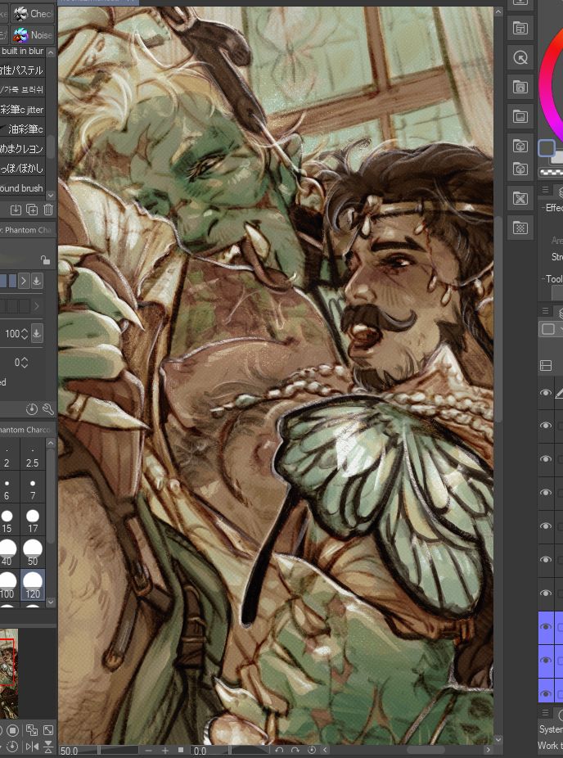Click the dynamics icon beside value 100
The image size is (563, 758).
pos(37,333)
